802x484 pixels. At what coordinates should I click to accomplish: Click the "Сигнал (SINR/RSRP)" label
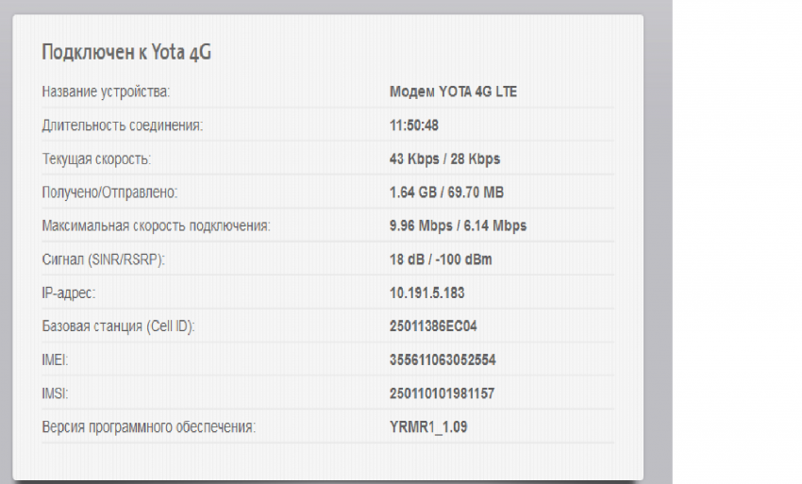[104, 259]
